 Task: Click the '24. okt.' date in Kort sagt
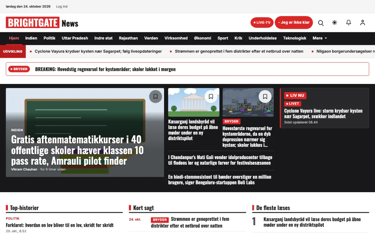tap(135, 219)
